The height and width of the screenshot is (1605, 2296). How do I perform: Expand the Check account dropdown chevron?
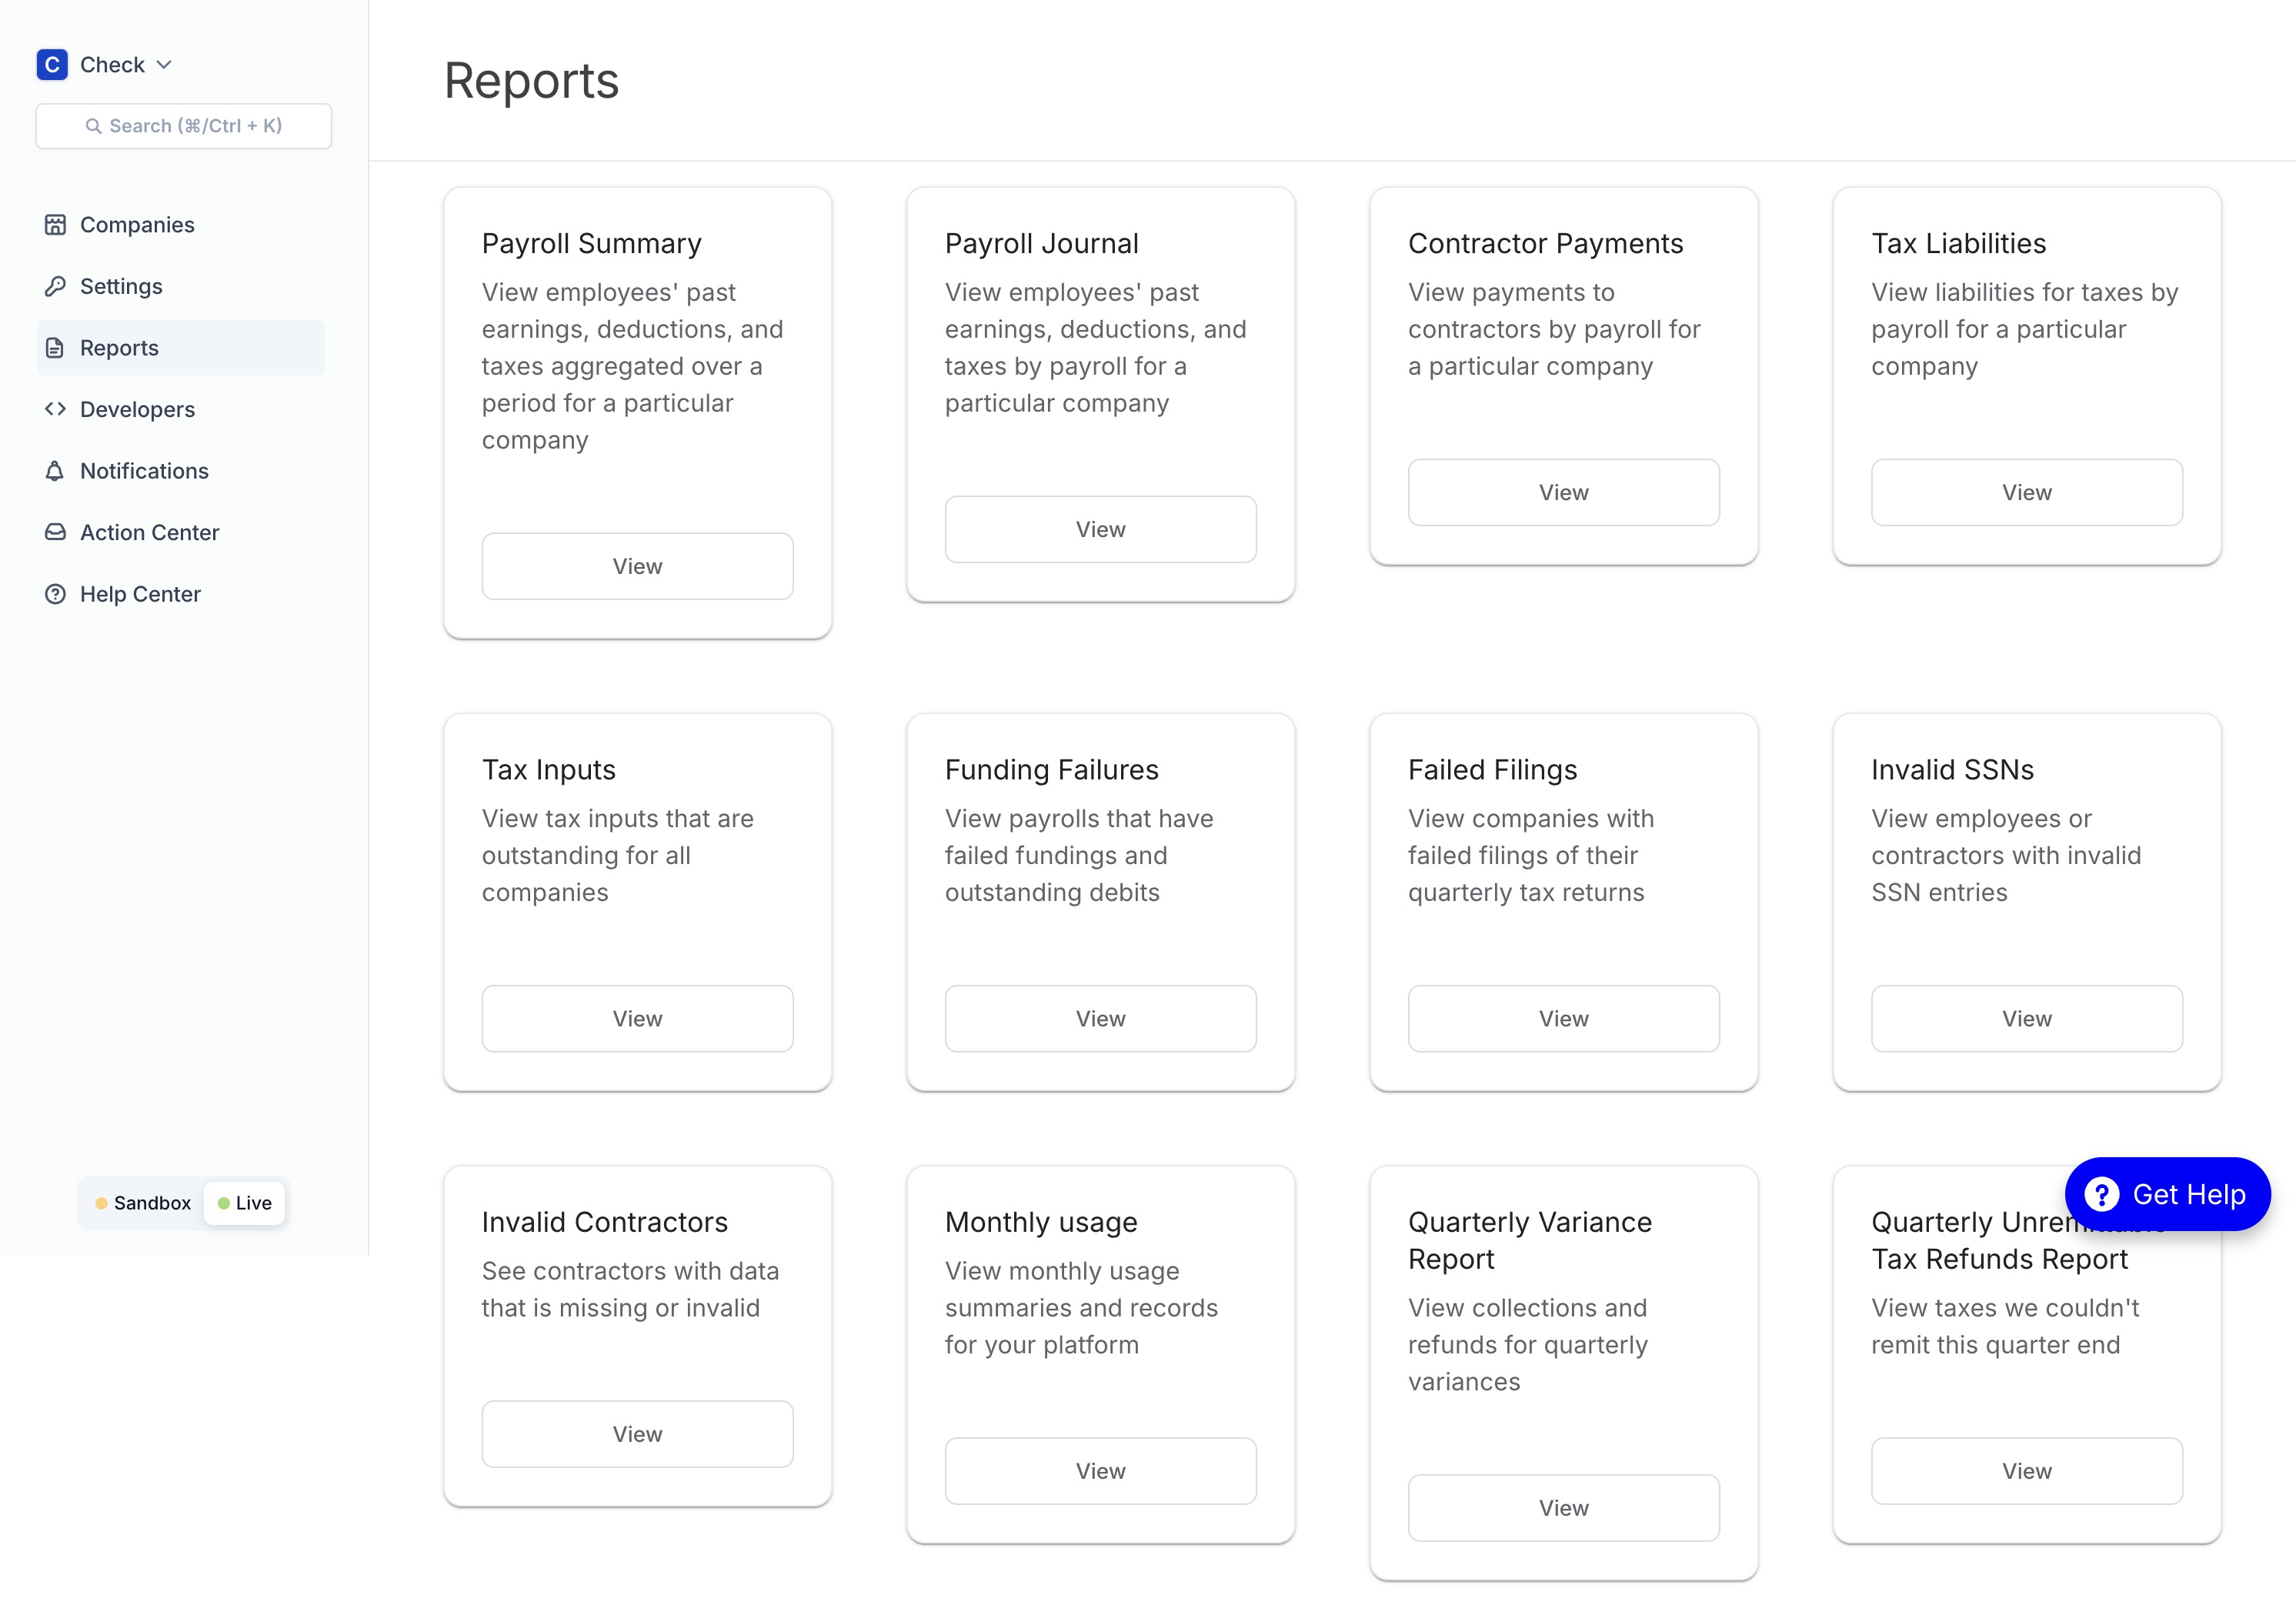tap(165, 65)
